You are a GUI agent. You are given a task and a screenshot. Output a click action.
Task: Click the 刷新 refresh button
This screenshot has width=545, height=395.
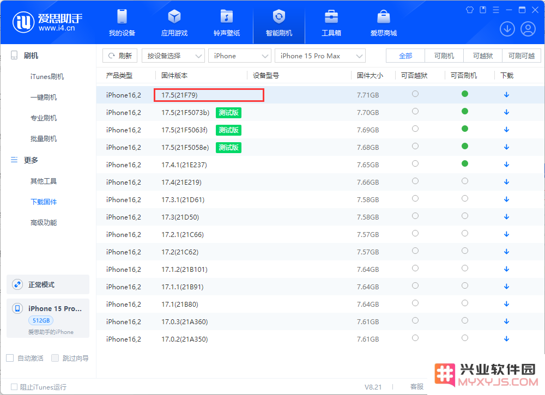tap(120, 56)
